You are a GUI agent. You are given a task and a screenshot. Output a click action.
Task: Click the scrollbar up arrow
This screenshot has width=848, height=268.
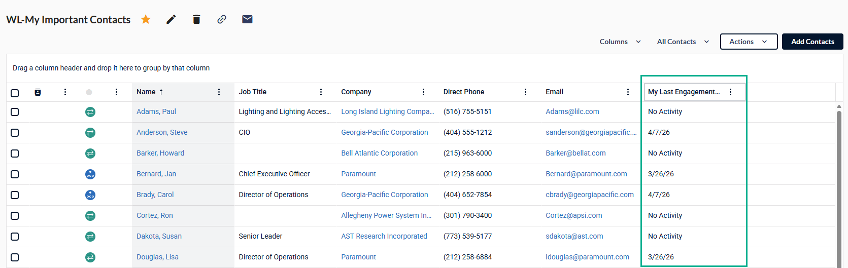839,106
